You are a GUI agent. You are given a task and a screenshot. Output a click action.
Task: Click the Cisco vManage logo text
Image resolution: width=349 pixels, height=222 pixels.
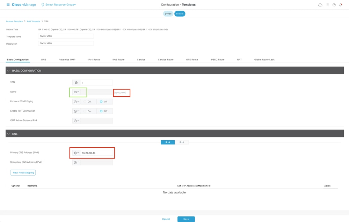point(23,5)
